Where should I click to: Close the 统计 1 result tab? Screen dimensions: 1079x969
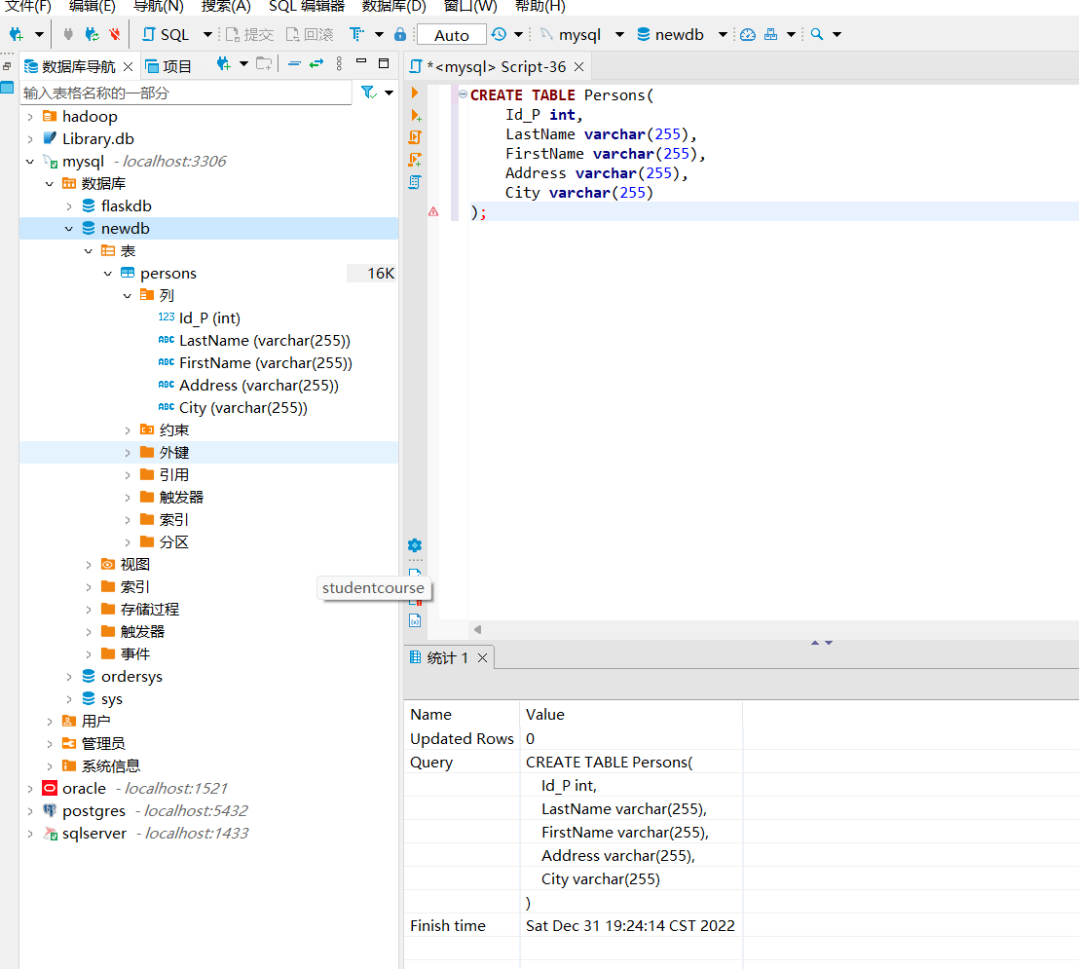coord(482,658)
